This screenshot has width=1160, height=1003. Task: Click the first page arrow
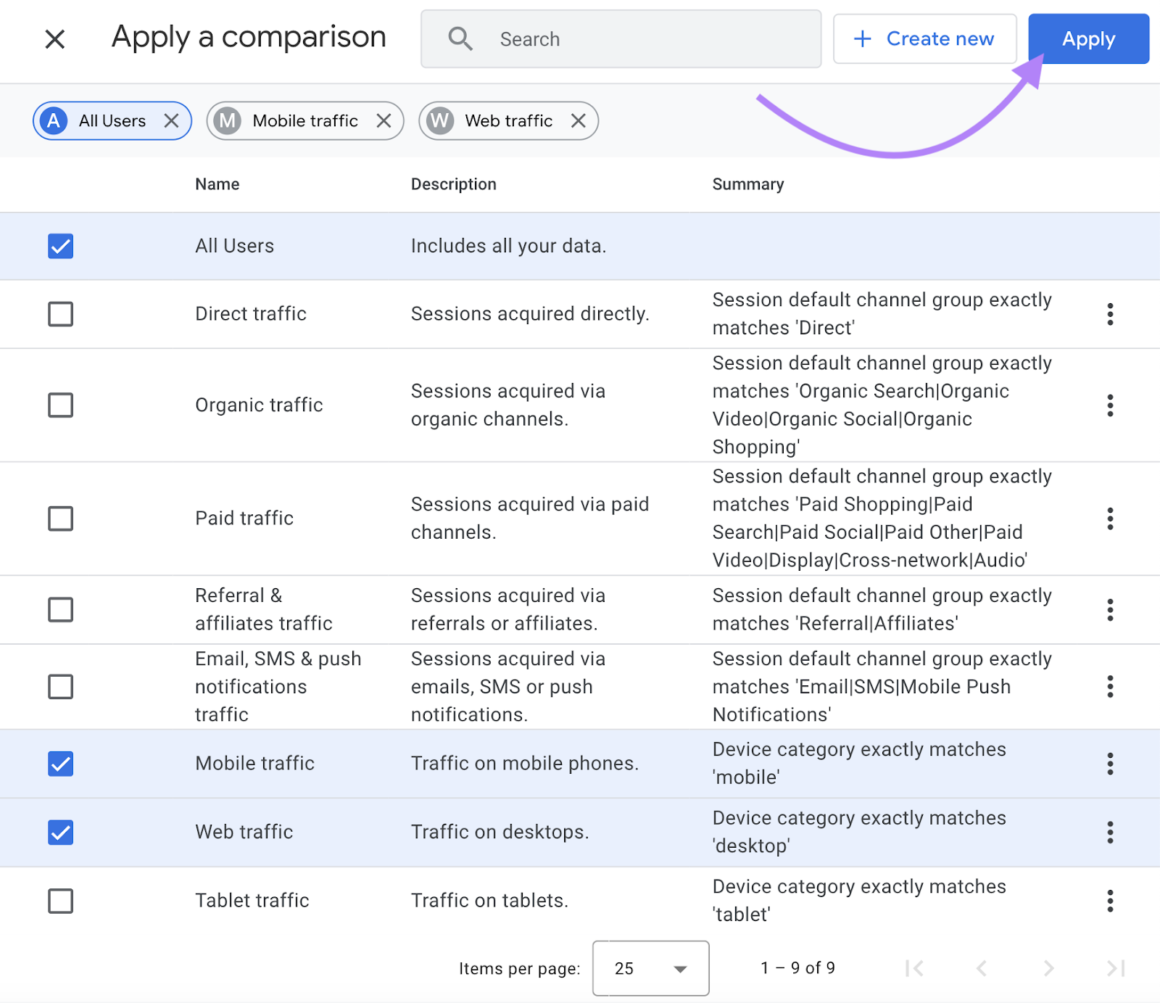click(915, 968)
